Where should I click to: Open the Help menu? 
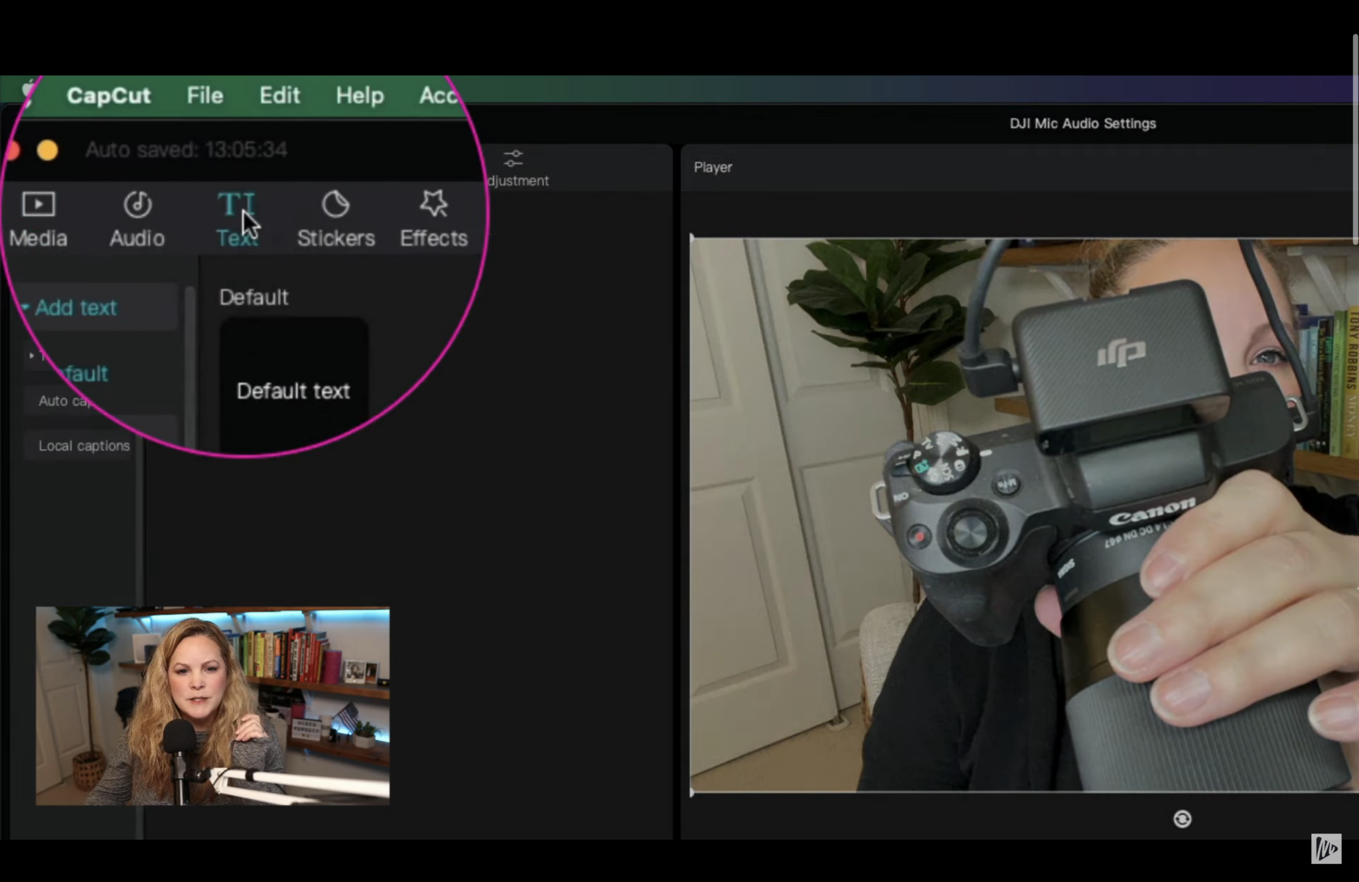pos(360,95)
